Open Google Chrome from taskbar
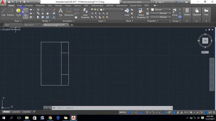This screenshot has height=121, width=216. point(50,118)
